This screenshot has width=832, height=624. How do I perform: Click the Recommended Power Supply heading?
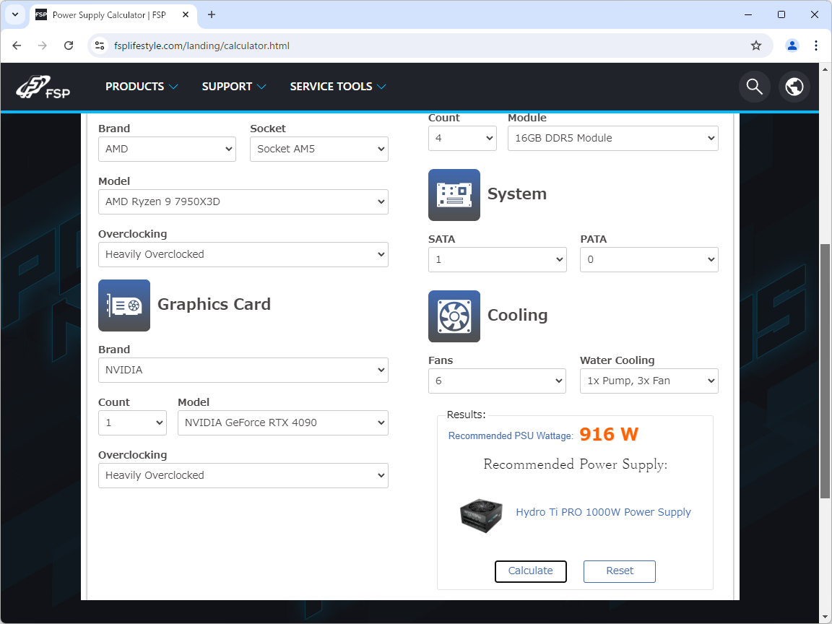(x=575, y=465)
